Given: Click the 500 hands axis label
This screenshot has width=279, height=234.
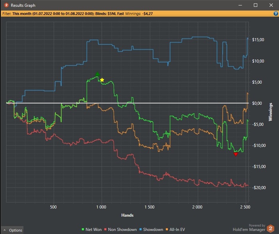Looking at the screenshot, I should 53,207.
